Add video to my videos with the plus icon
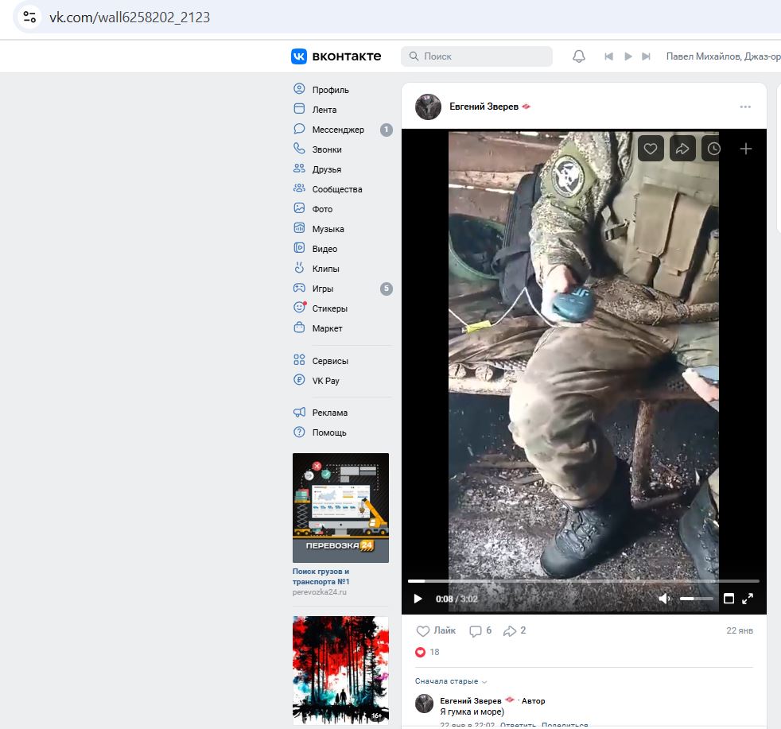This screenshot has width=781, height=729. 746,149
